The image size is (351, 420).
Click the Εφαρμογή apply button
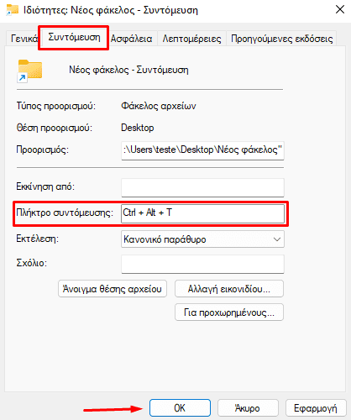316,408
